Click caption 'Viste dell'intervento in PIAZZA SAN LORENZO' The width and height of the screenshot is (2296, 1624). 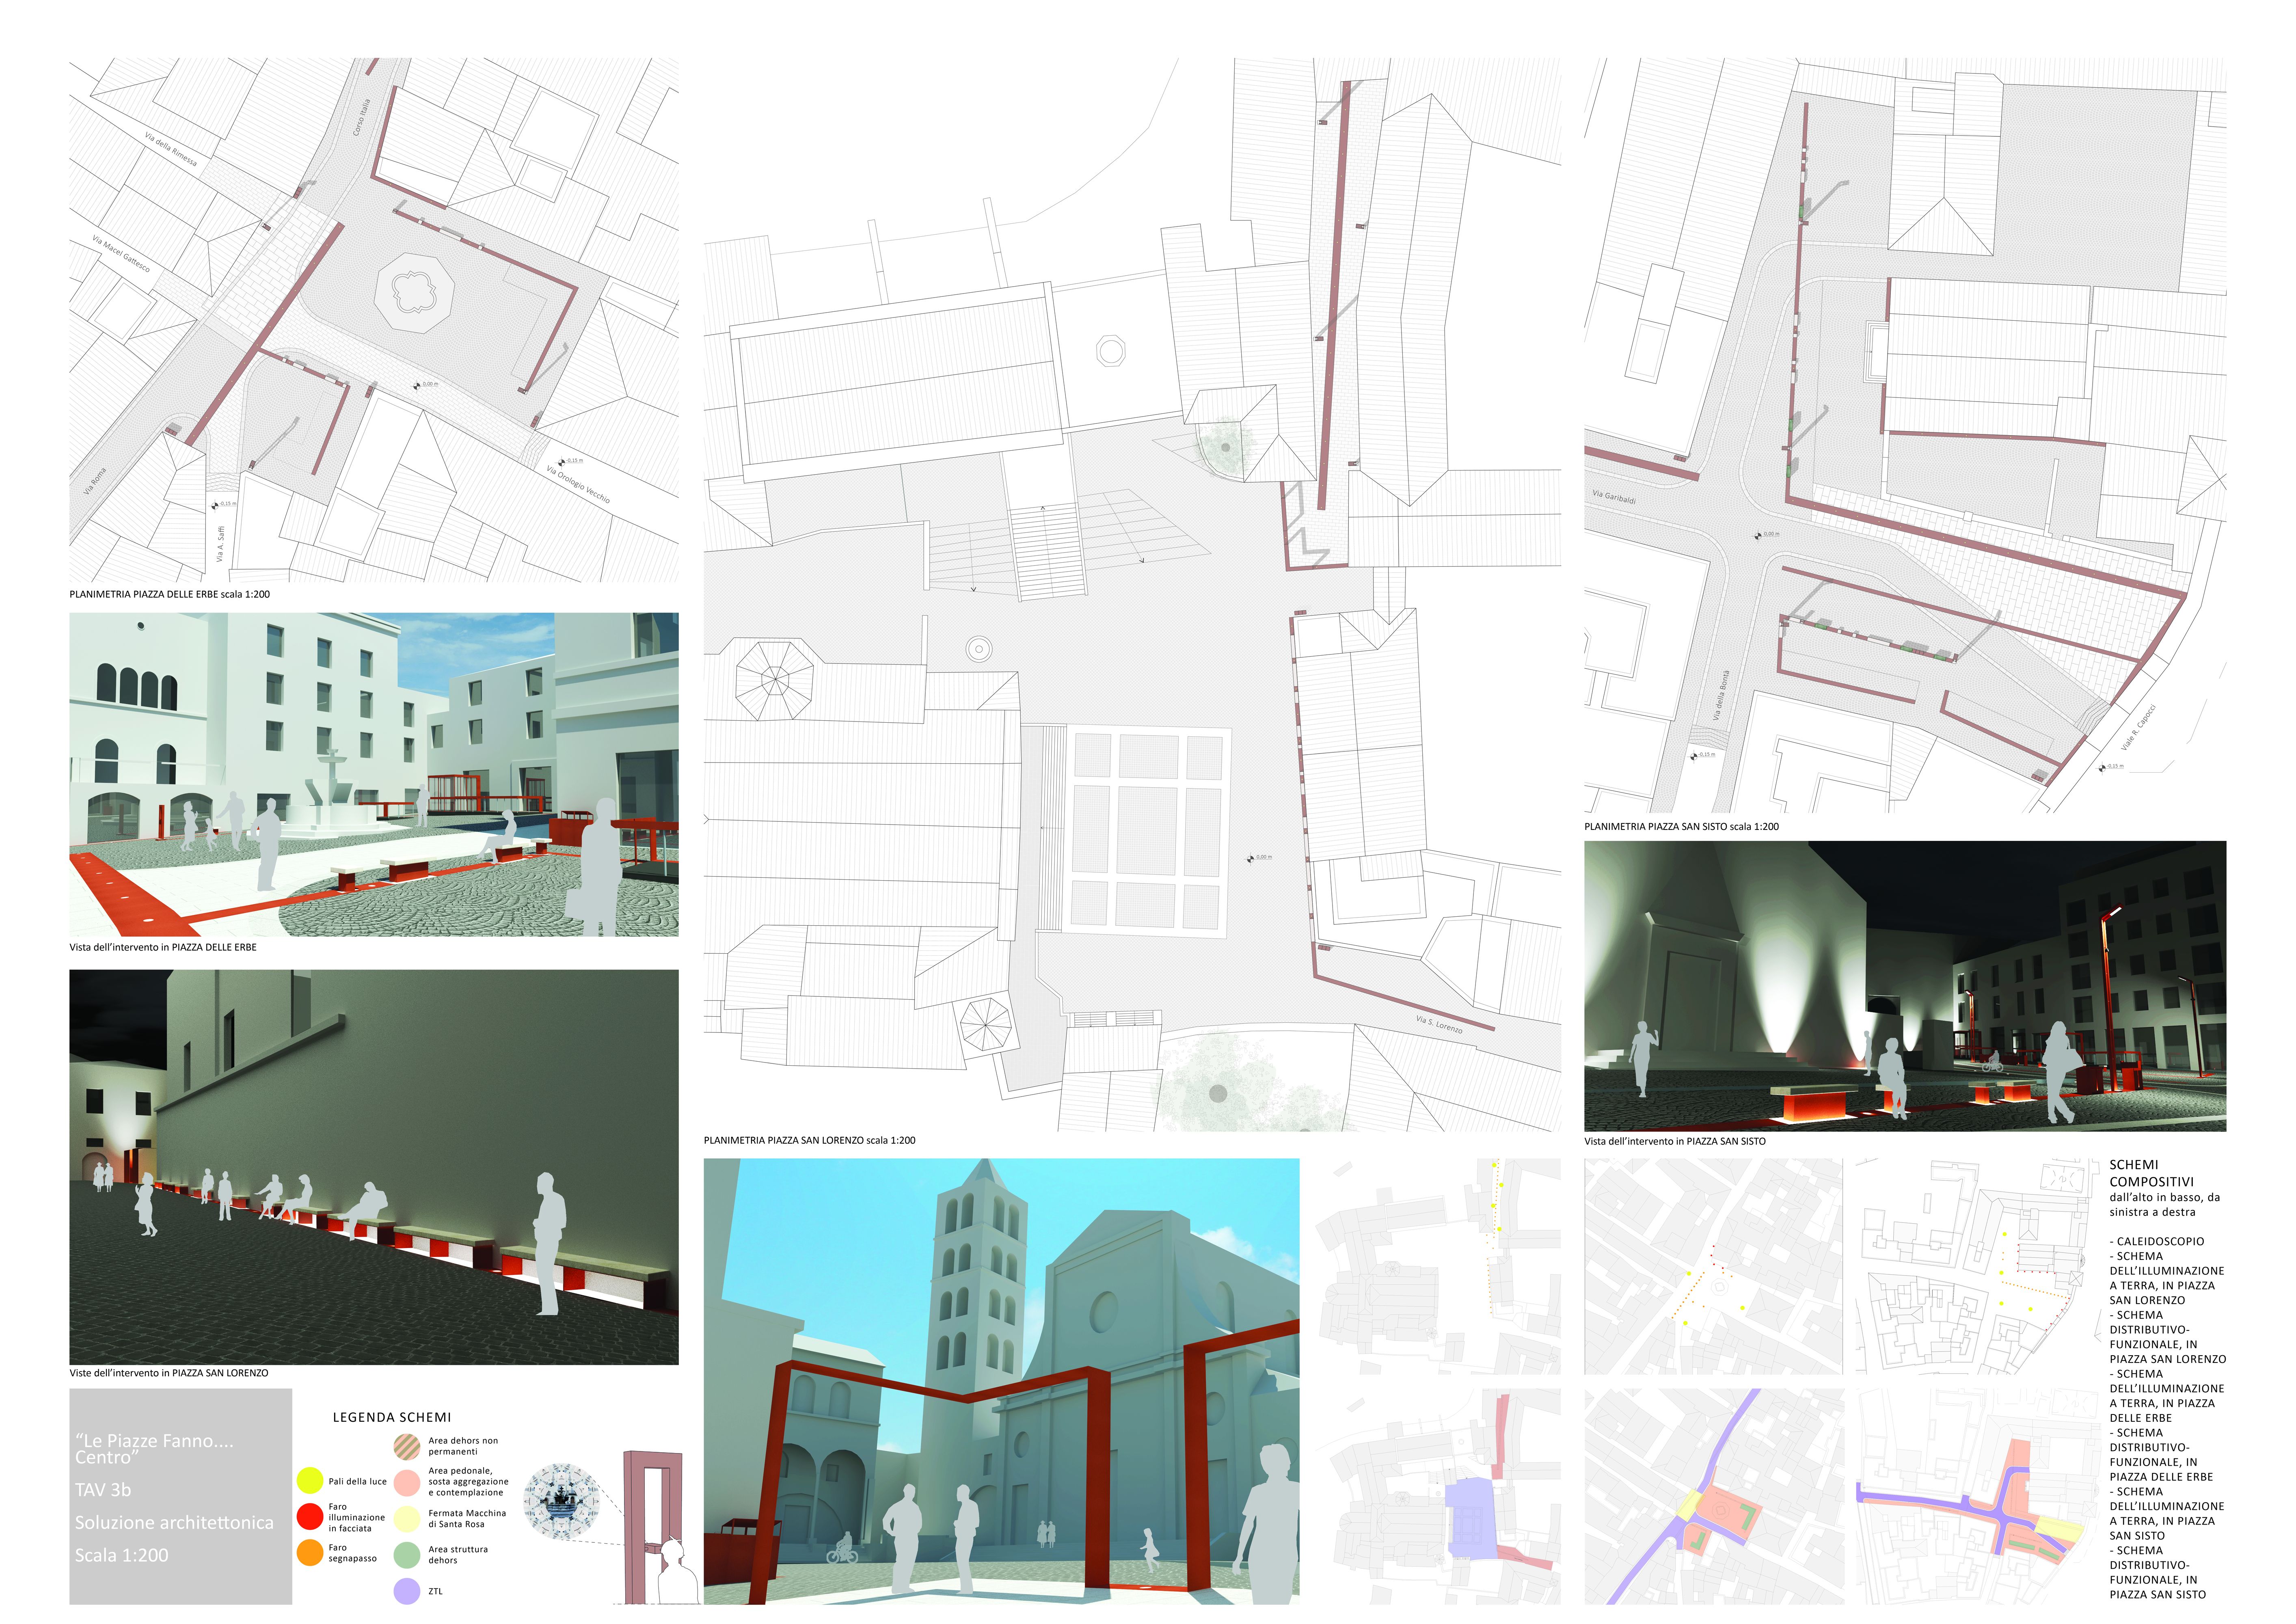(169, 1373)
